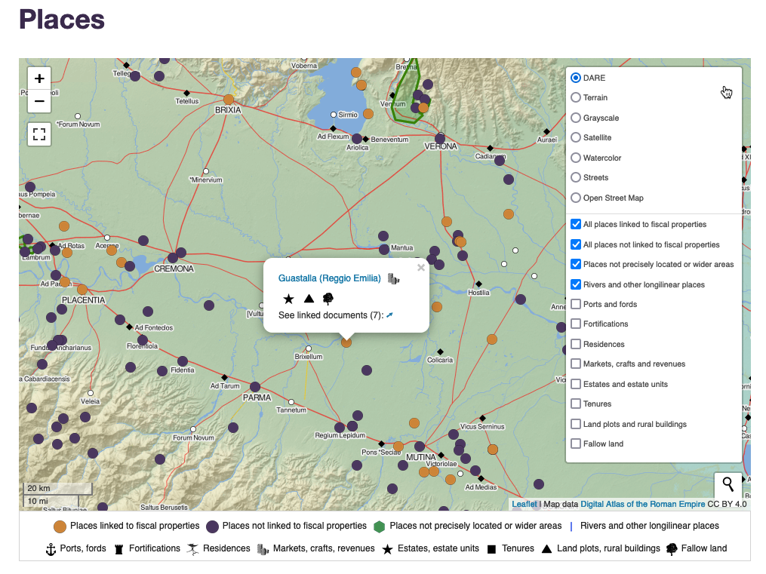Screen dimensions: 766x574
Task: Open the Leaflet attribution link
Action: (525, 504)
